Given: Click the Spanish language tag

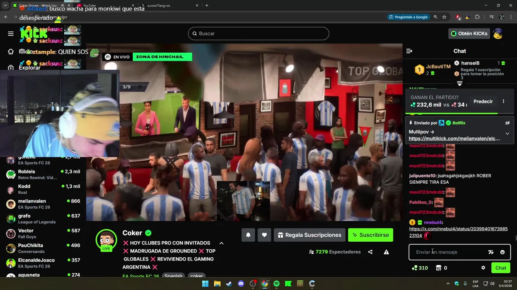Looking at the screenshot, I should [173, 276].
